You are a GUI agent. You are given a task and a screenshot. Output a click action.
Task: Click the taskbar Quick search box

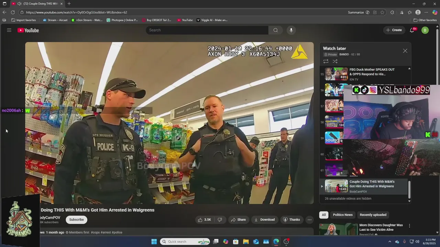(x=185, y=242)
